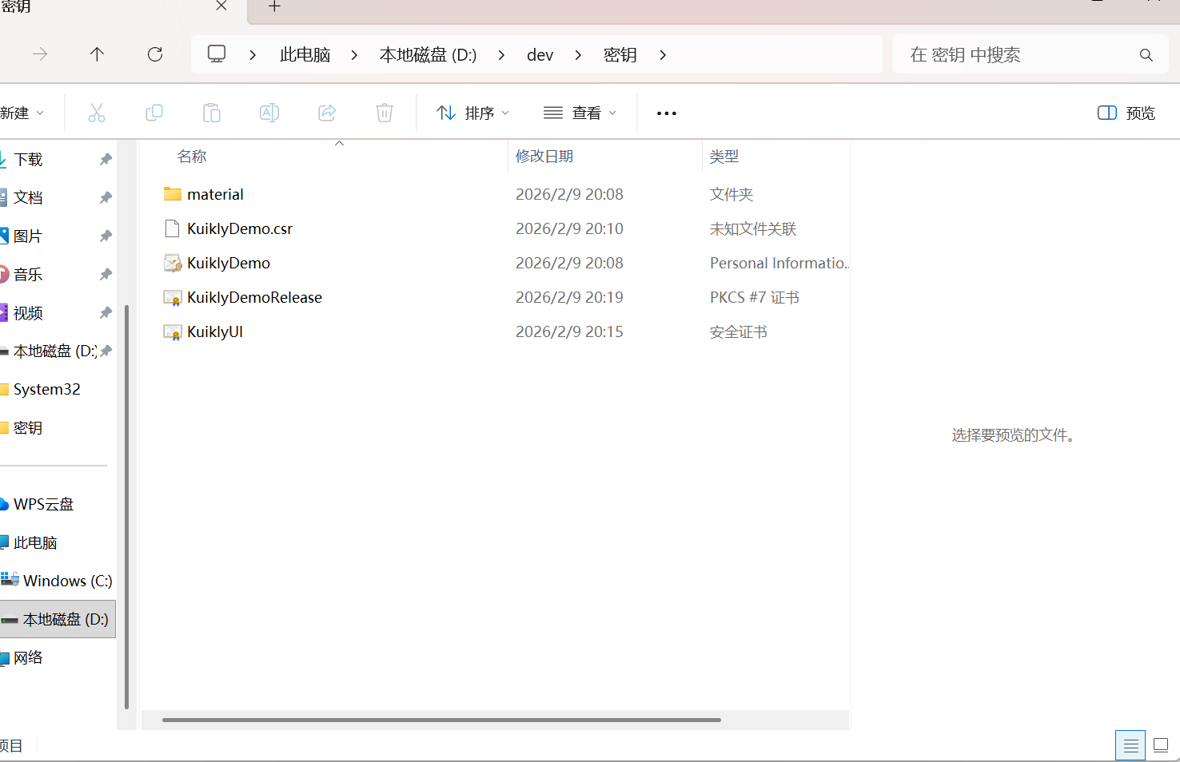Expand chevron after 密钥 in address bar
Viewport: 1180px width, 762px height.
point(663,55)
